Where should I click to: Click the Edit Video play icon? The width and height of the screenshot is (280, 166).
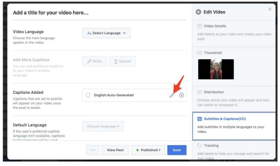coord(199,12)
